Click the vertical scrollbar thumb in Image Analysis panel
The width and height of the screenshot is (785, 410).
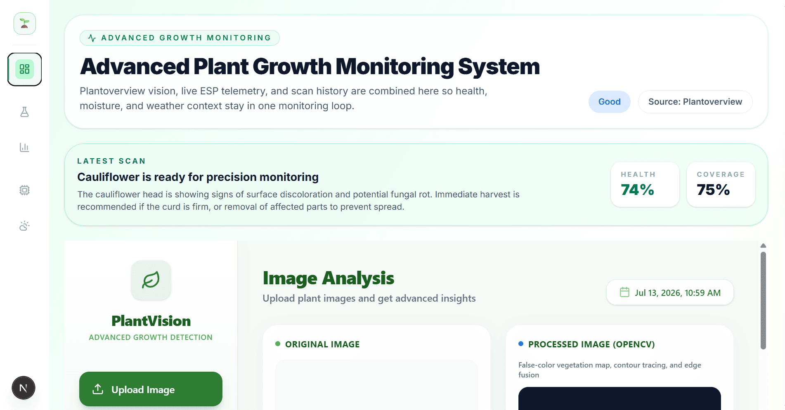tap(763, 301)
